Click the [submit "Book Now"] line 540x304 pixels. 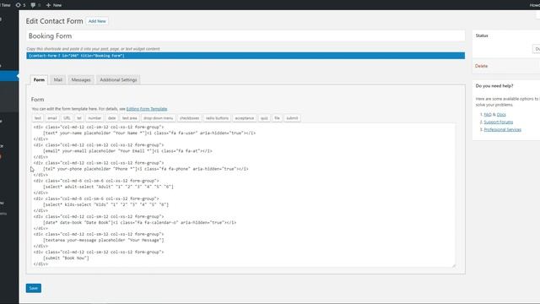[66, 258]
